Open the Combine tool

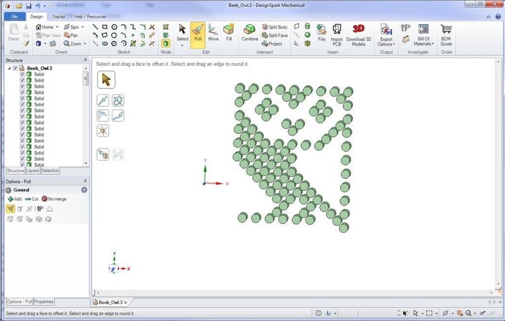pos(249,33)
